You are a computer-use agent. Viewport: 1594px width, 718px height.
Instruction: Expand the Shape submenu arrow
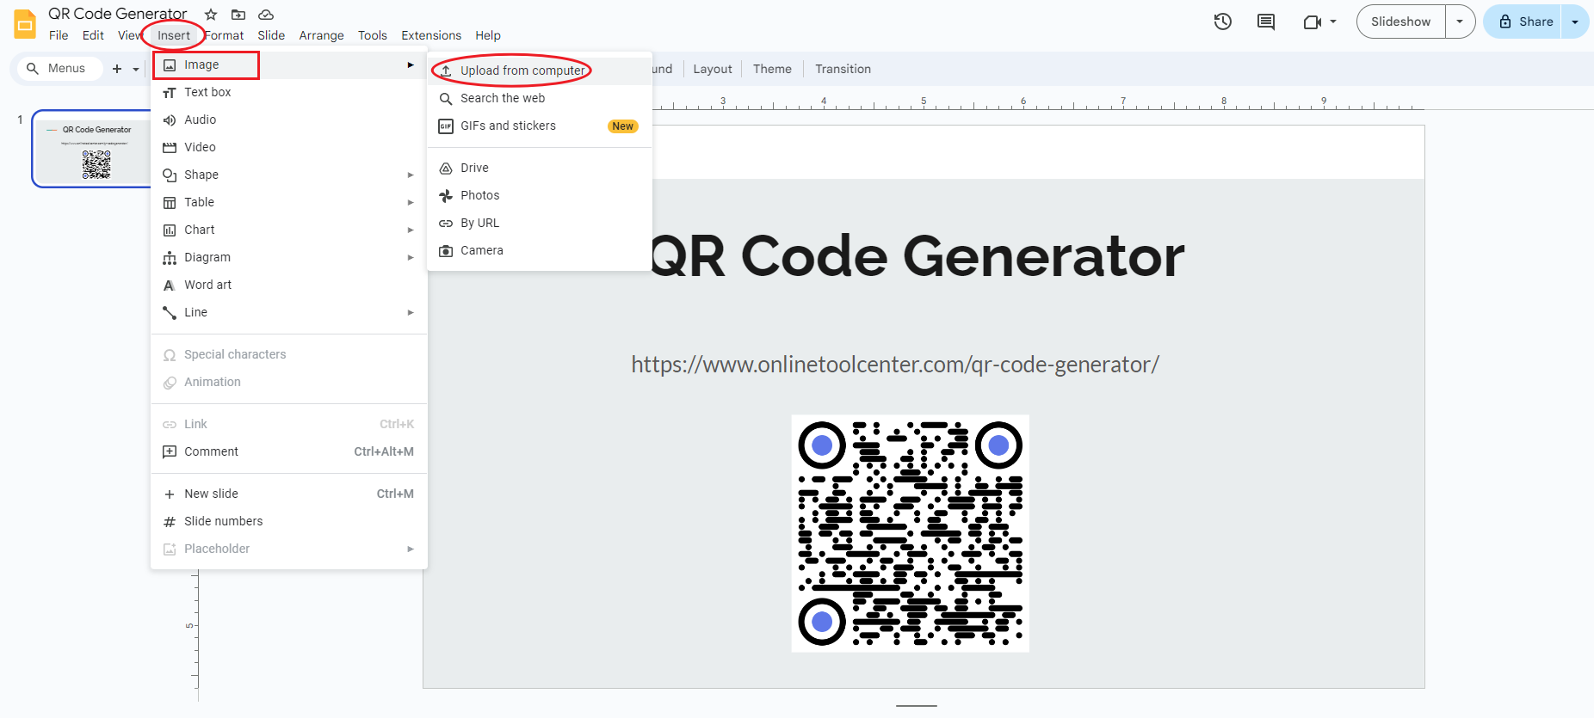click(x=411, y=175)
